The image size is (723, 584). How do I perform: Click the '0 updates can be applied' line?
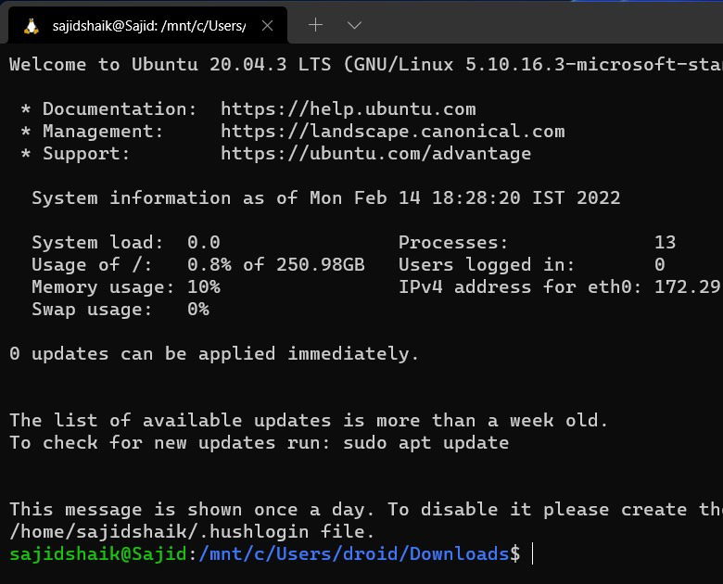(x=214, y=354)
